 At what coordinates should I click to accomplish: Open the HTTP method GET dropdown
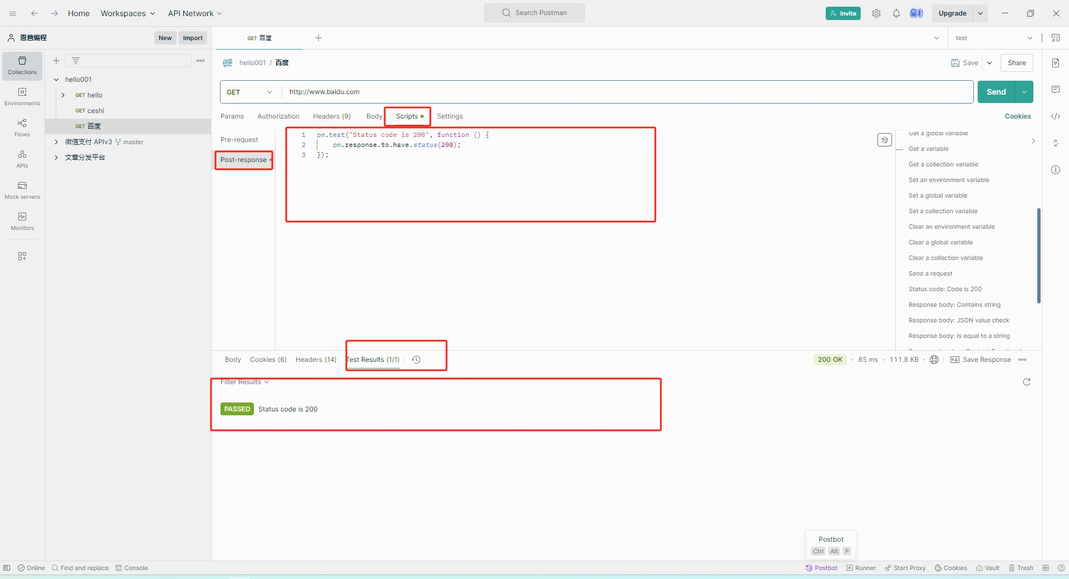click(249, 92)
